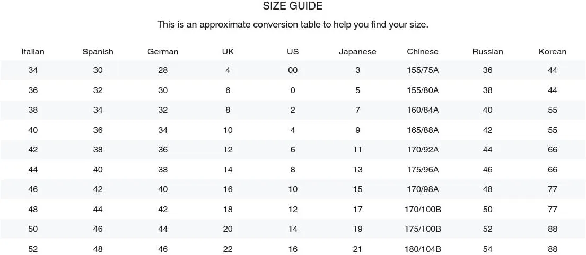Click the SIZE GUIDE heading
The width and height of the screenshot is (586, 255).
coord(293,6)
